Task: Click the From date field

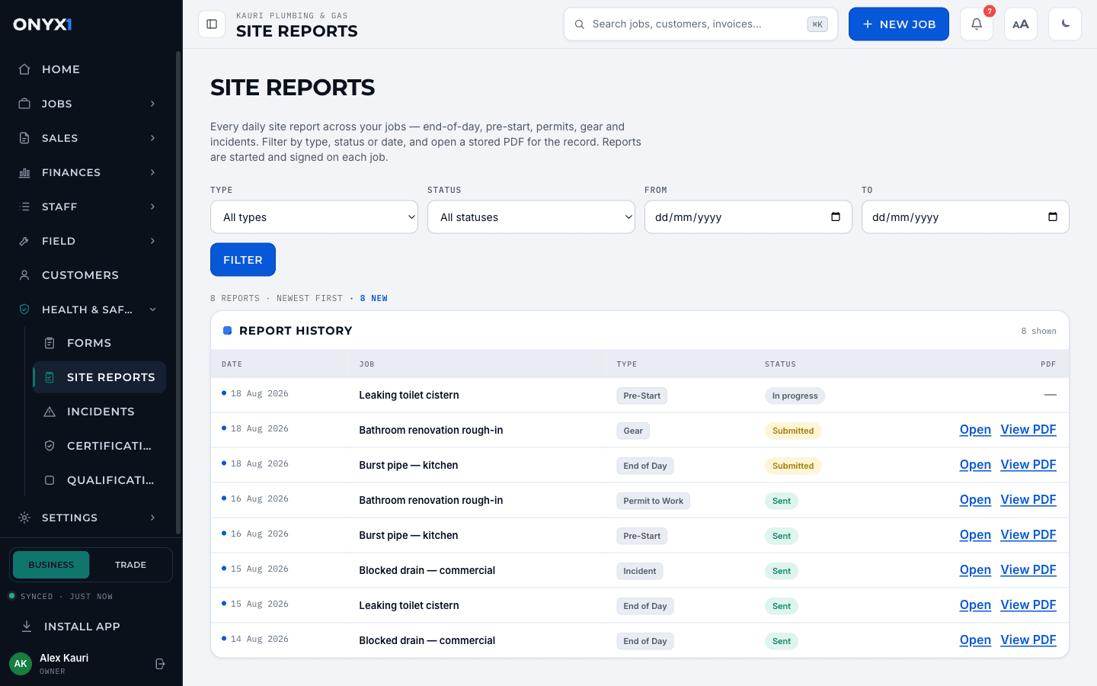Action: [748, 217]
